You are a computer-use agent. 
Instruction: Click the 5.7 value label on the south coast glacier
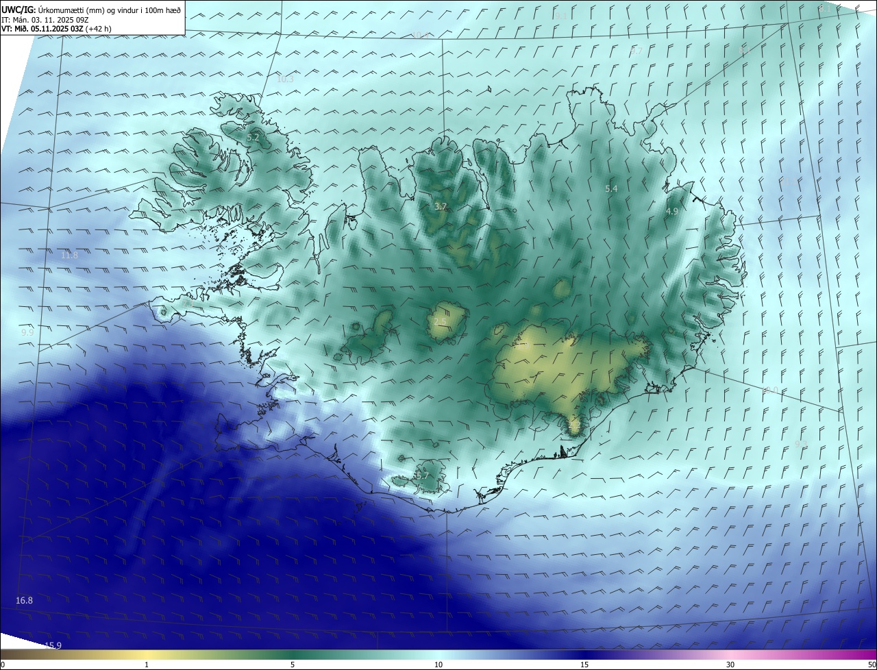coord(422,476)
